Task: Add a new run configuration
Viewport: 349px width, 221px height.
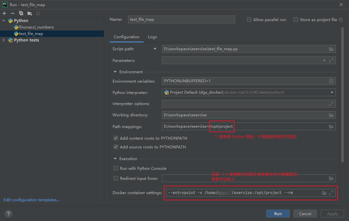Action: click(4, 13)
